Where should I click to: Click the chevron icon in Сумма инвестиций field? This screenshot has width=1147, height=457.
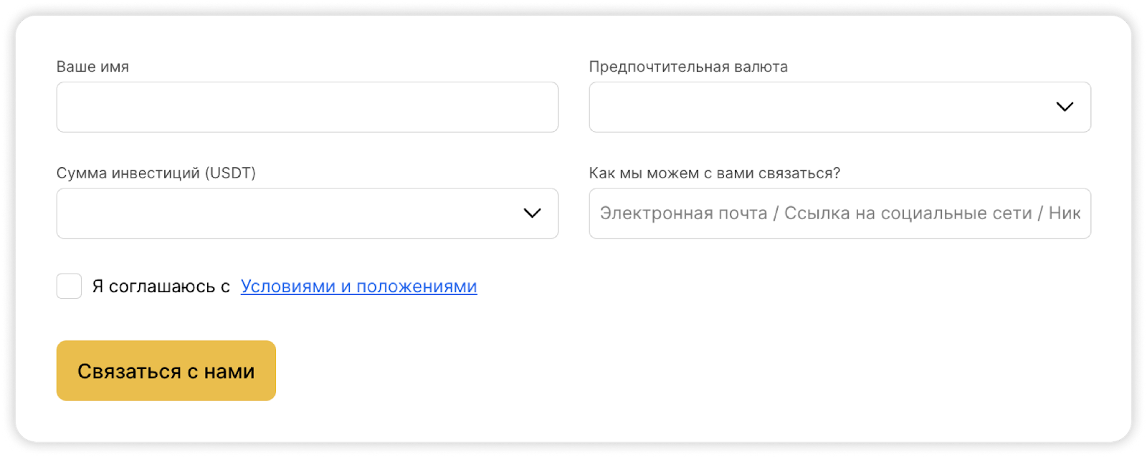point(532,213)
